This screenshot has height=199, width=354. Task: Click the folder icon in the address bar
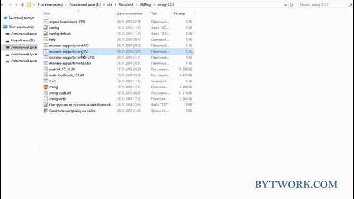(x=29, y=5)
